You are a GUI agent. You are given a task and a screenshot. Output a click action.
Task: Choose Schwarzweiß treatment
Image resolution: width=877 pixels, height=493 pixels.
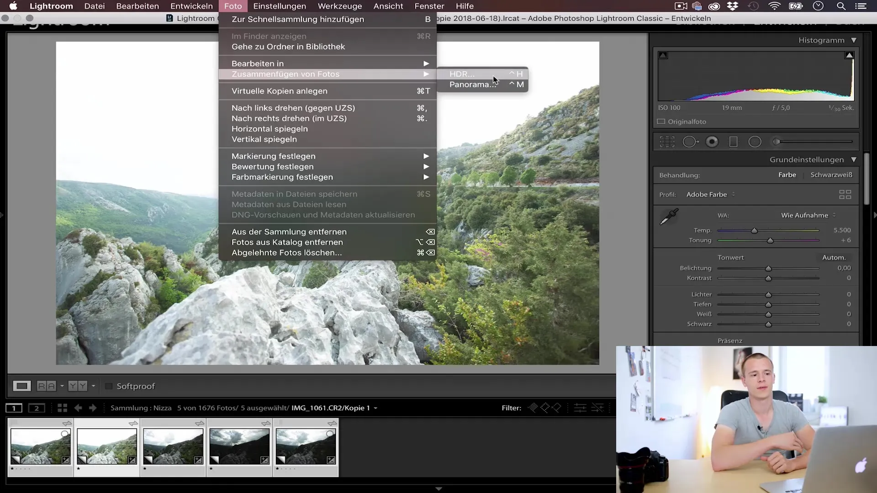tap(831, 175)
